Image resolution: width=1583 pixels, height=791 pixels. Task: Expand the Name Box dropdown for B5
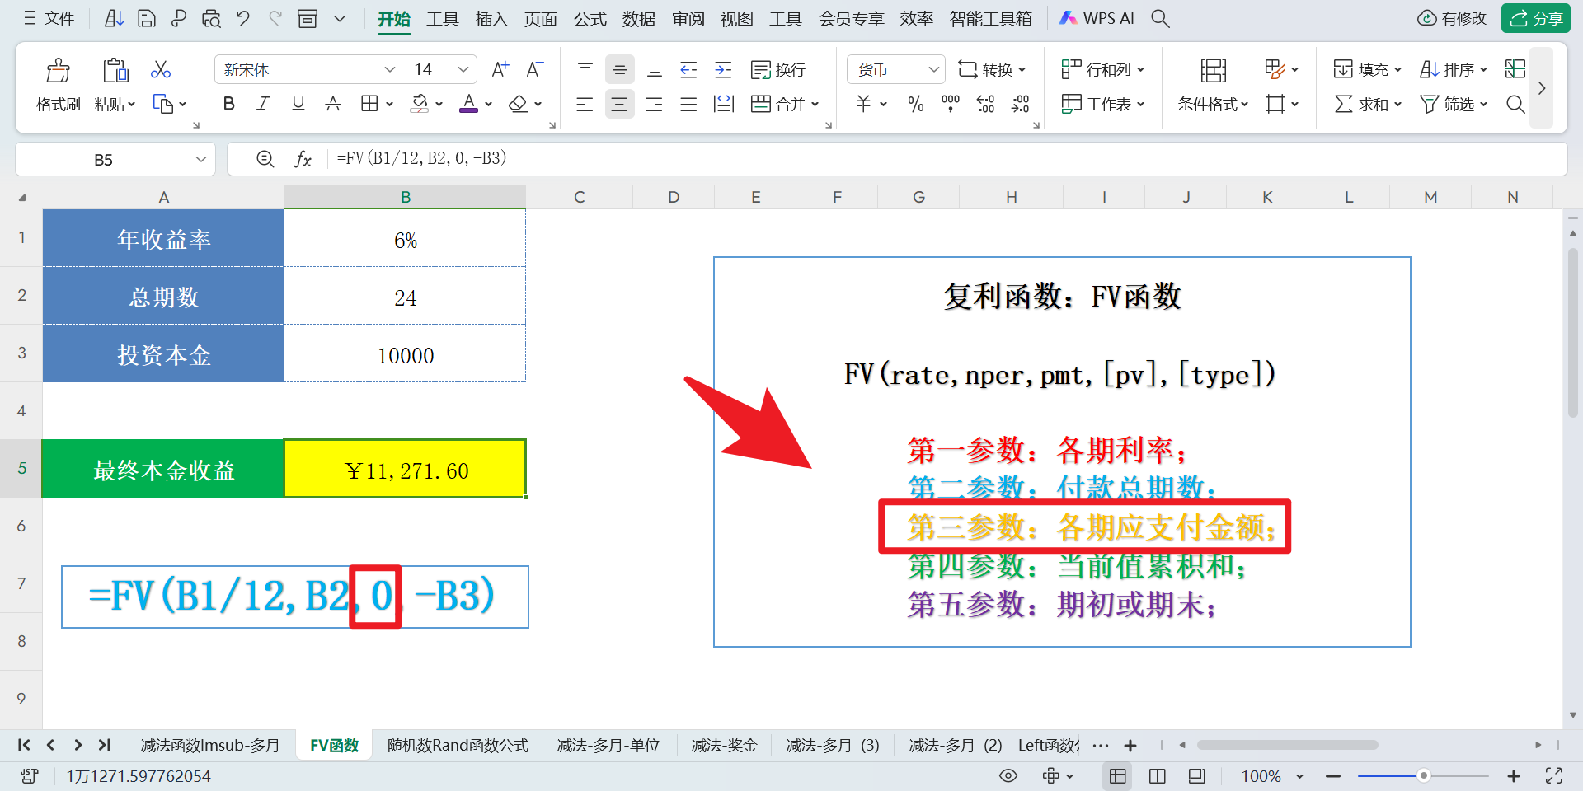[200, 159]
